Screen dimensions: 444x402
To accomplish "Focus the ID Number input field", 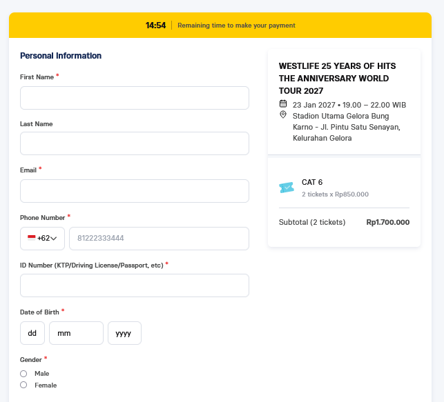I will [135, 285].
